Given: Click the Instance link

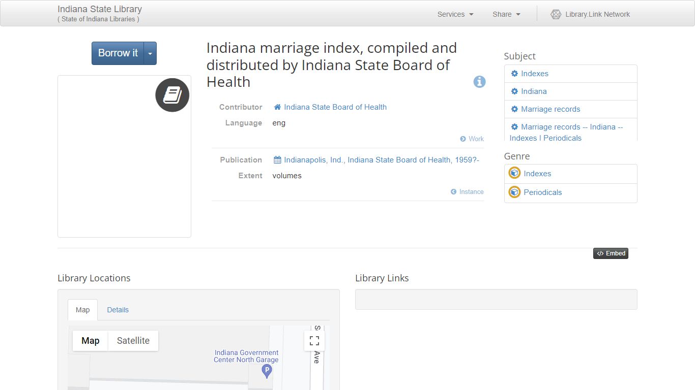Looking at the screenshot, I should tap(472, 192).
